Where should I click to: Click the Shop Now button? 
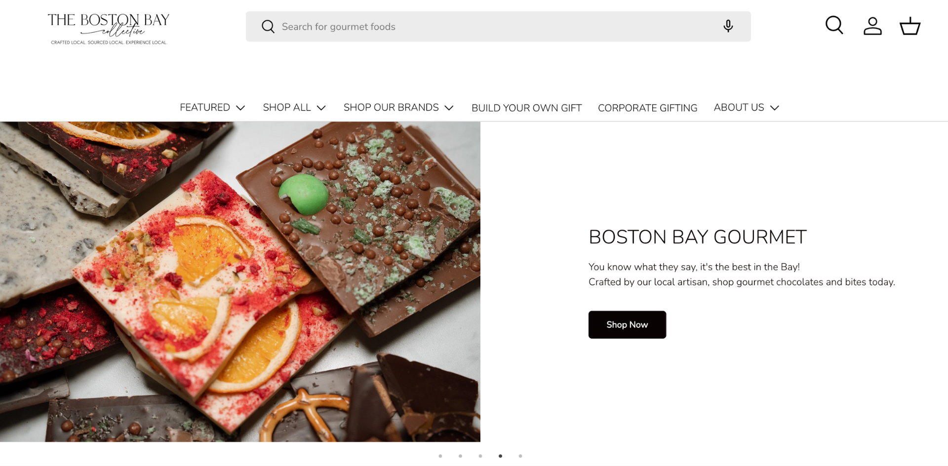tap(627, 325)
